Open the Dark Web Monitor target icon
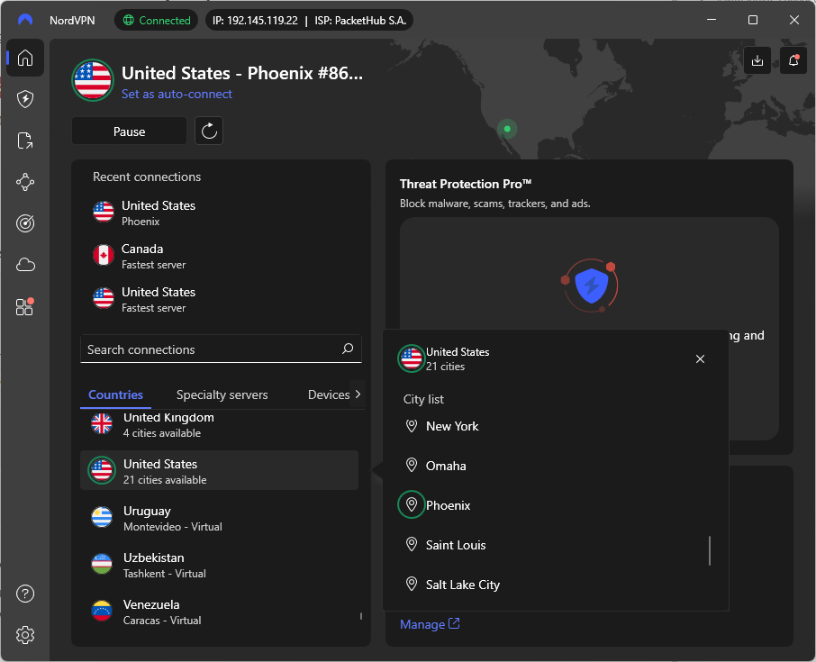The height and width of the screenshot is (662, 816). point(25,223)
